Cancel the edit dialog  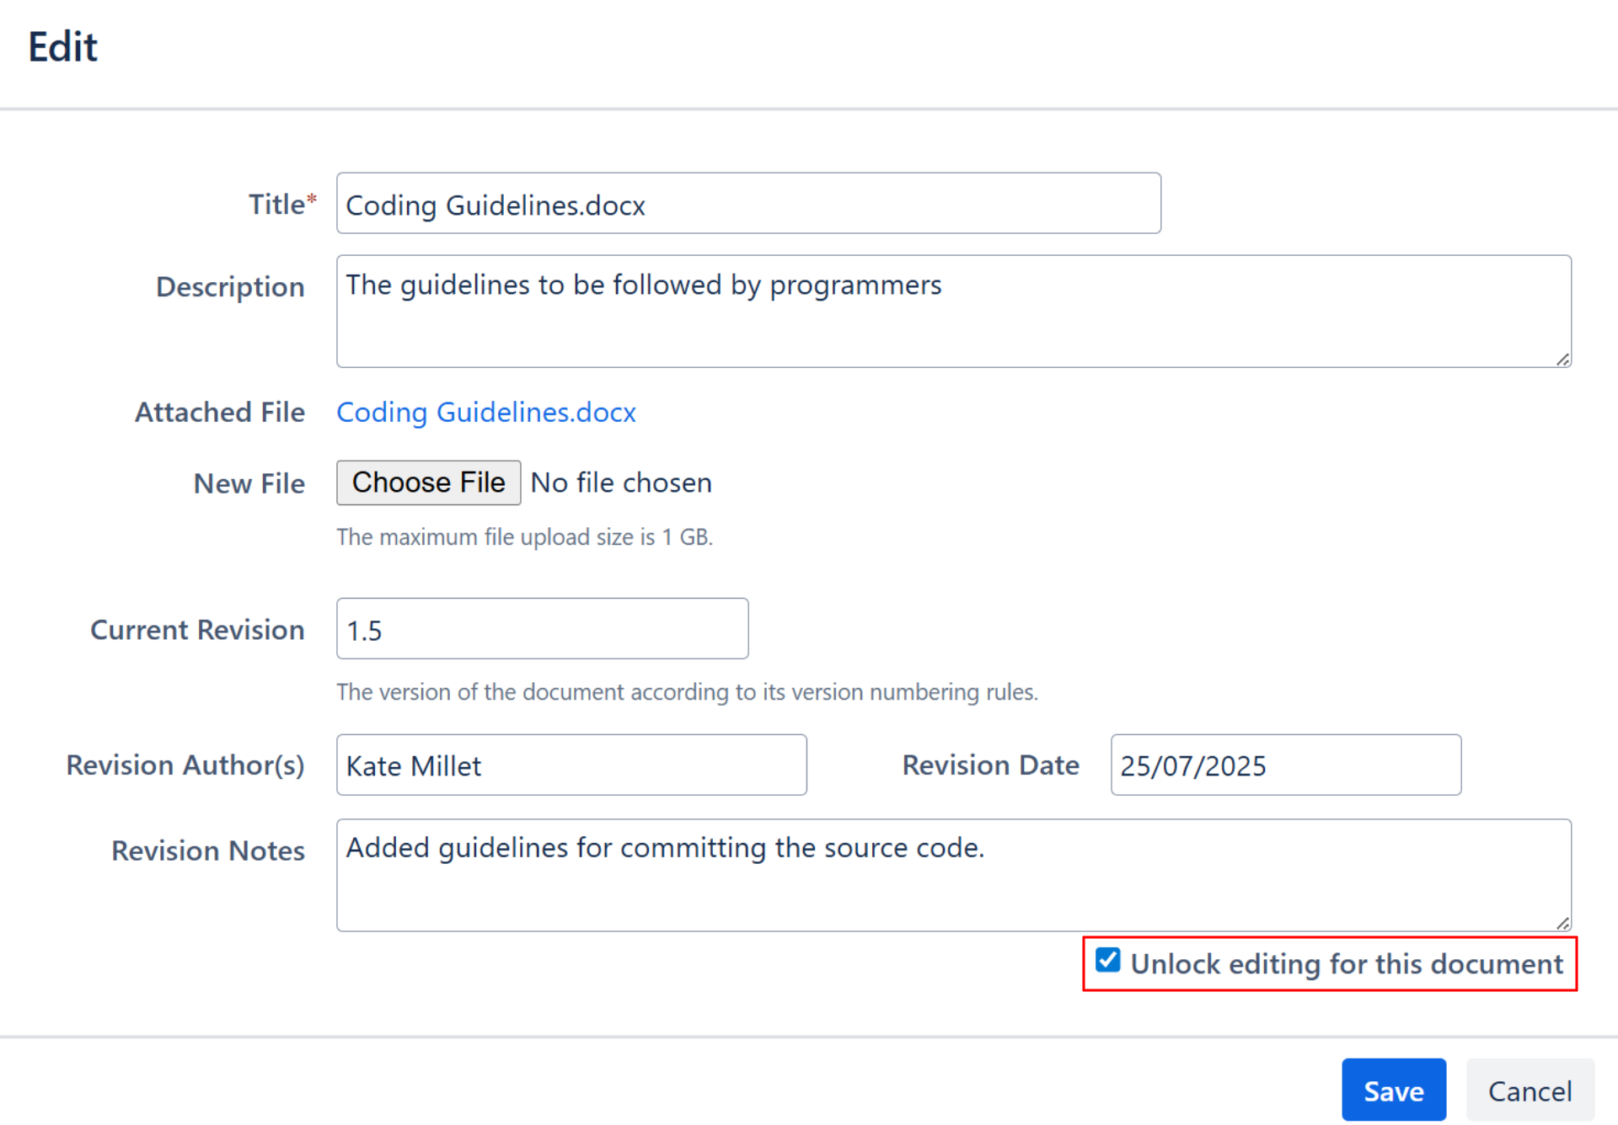(x=1530, y=1090)
